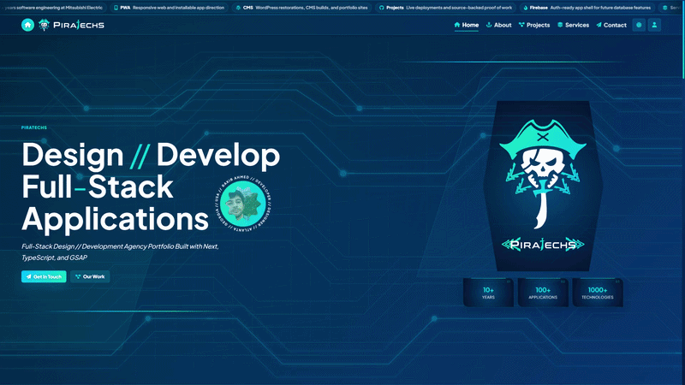This screenshot has width=685, height=385.
Task: Click the Firebase auth-ready ticker chip
Action: [x=587, y=8]
